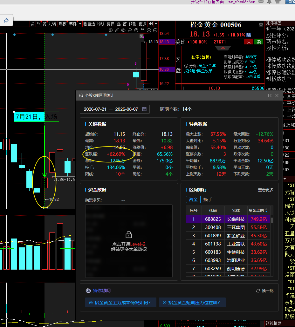This screenshot has height=327, width=295.
Task: Switch to the 换手 ranking tab
Action: coord(208,199)
